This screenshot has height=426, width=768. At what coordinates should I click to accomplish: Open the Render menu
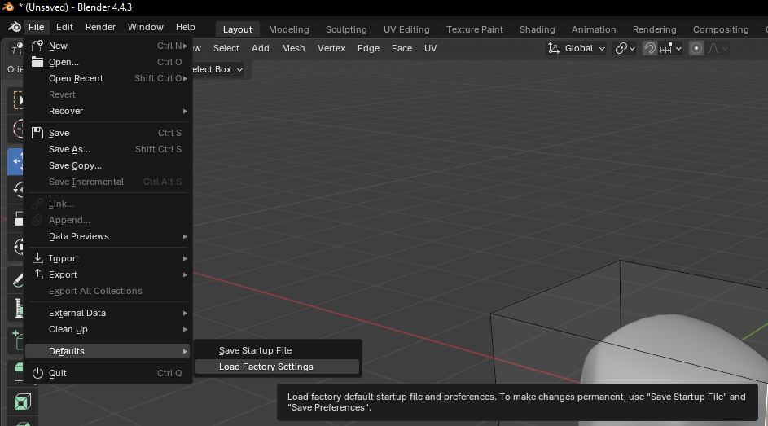[100, 27]
